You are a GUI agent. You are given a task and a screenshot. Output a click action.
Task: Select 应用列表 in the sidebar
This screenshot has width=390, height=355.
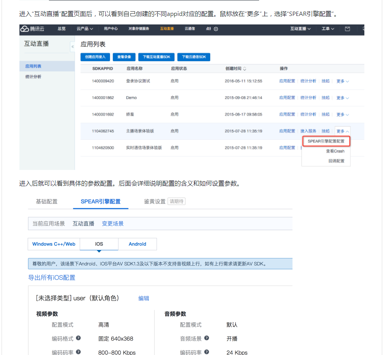coord(47,66)
